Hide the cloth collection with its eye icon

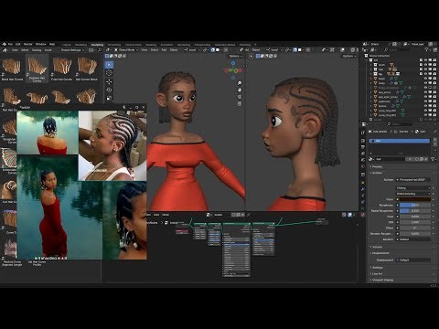425,65
